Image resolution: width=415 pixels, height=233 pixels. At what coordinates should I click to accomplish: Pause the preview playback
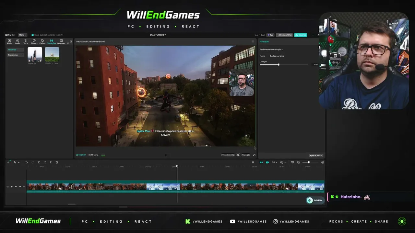click(165, 155)
